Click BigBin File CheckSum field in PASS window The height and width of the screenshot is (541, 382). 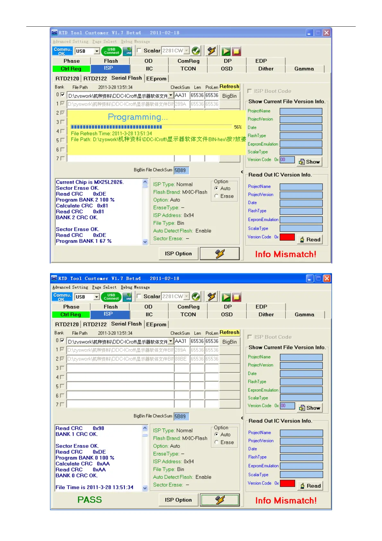pos(182,416)
